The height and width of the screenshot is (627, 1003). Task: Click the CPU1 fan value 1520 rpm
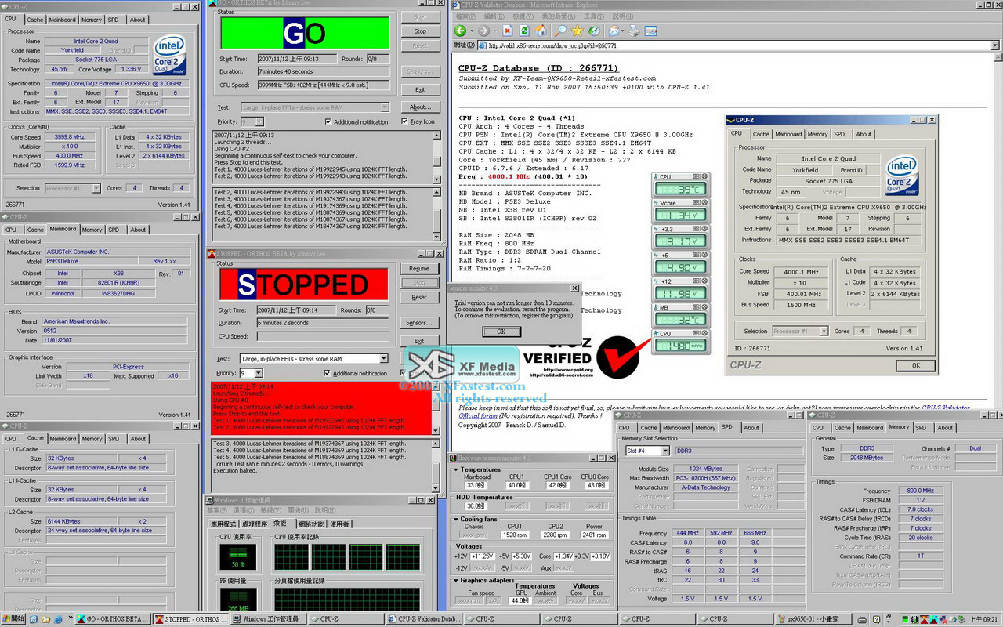515,535
